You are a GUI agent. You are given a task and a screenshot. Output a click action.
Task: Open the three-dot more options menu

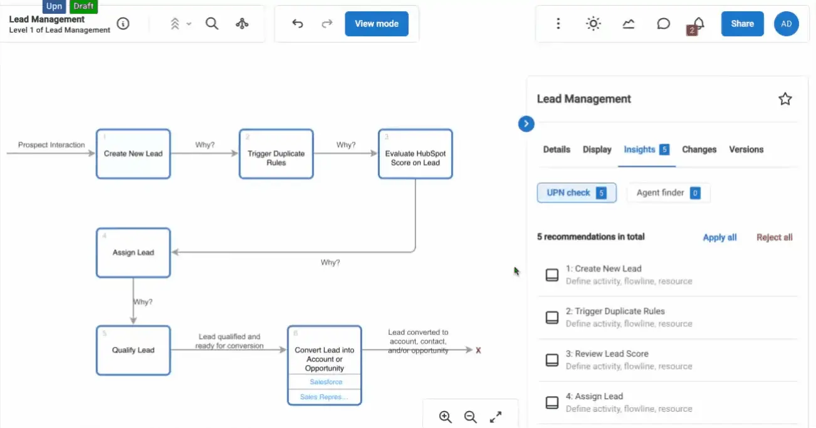[x=558, y=24]
